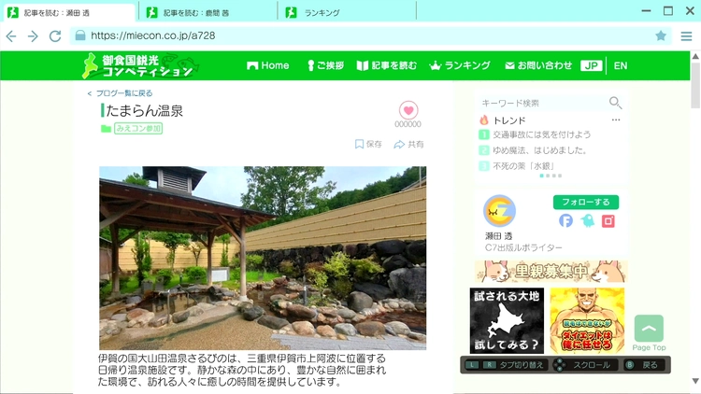Return via ブログ一覧に戻る link
Image resolution: width=701 pixels, height=394 pixels.
(x=120, y=93)
